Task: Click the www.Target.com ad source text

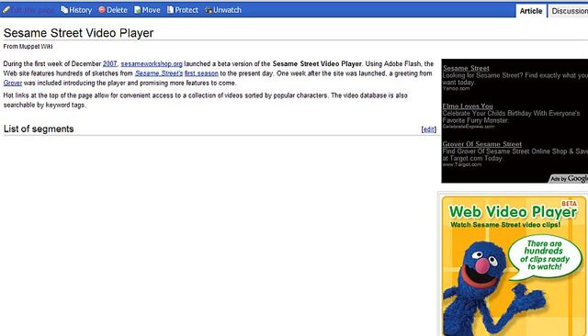Action: click(461, 164)
